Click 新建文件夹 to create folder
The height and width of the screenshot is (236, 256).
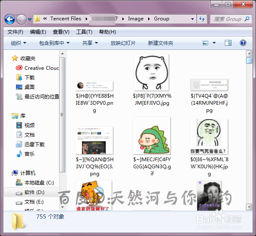[161, 43]
